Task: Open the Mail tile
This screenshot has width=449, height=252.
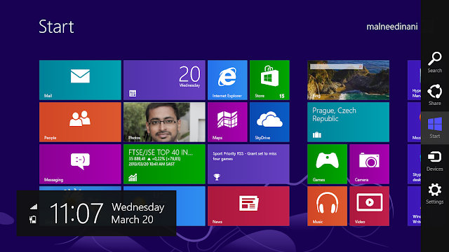Action: pos(80,80)
